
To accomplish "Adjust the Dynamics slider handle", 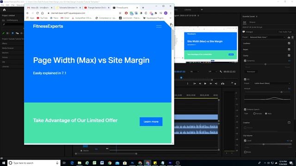I will (265, 64).
